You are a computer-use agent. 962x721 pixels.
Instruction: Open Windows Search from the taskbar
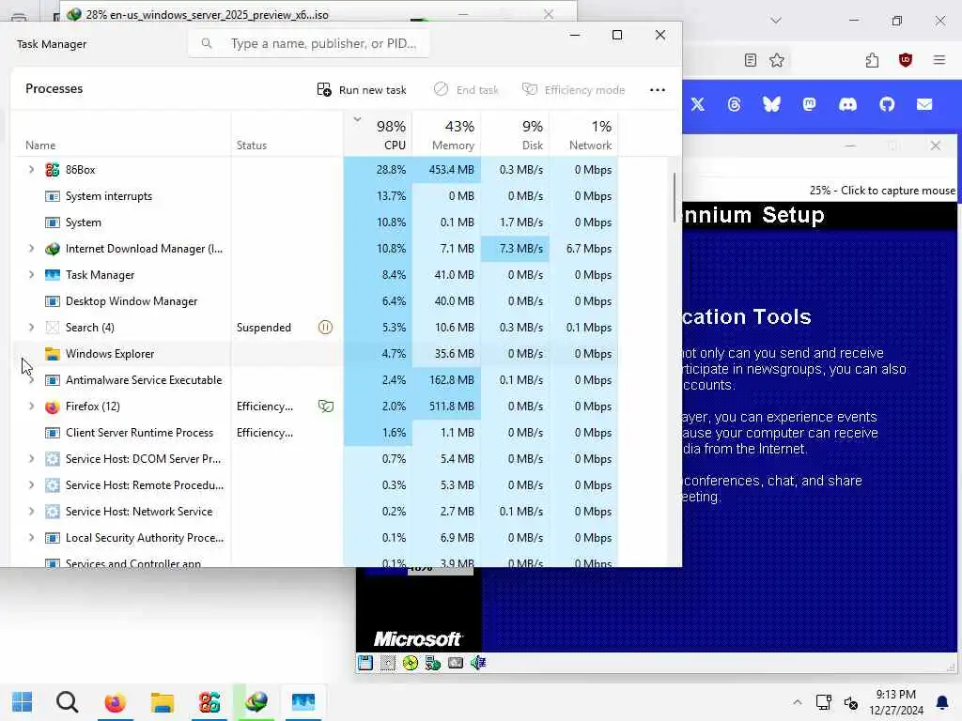point(68,702)
